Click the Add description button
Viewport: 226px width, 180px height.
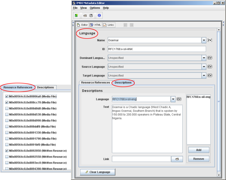[199, 150]
